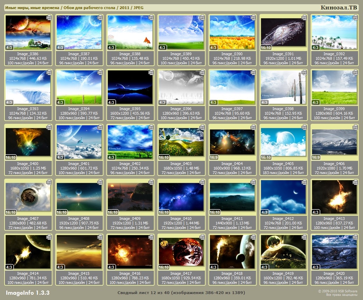This screenshot has width=363, height=300.
Task: Click the header path text ending in JPEG
Action: coord(74,8)
